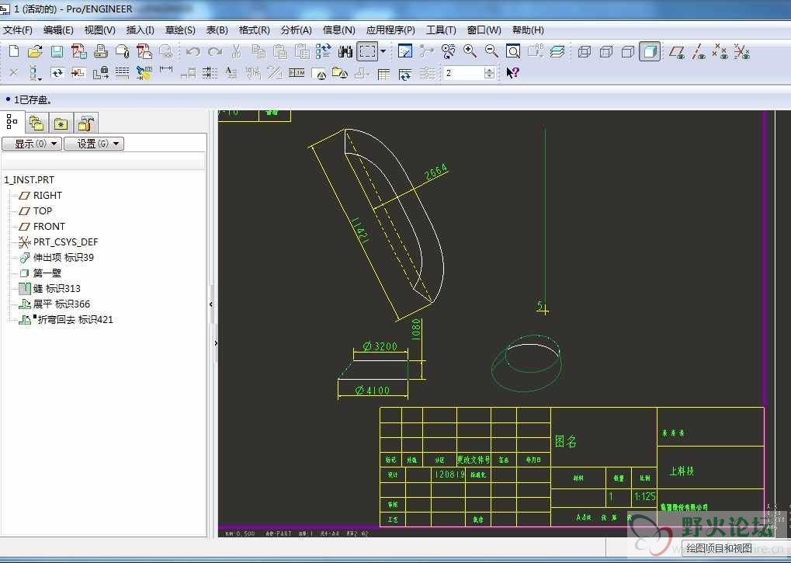Open a file with the folder icon
This screenshot has width=791, height=563.
click(35, 51)
